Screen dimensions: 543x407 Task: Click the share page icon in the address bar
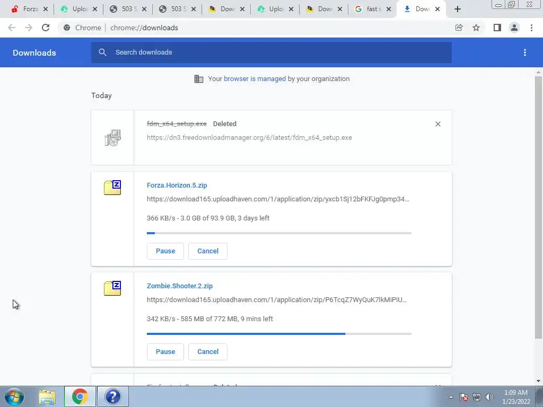tap(459, 28)
